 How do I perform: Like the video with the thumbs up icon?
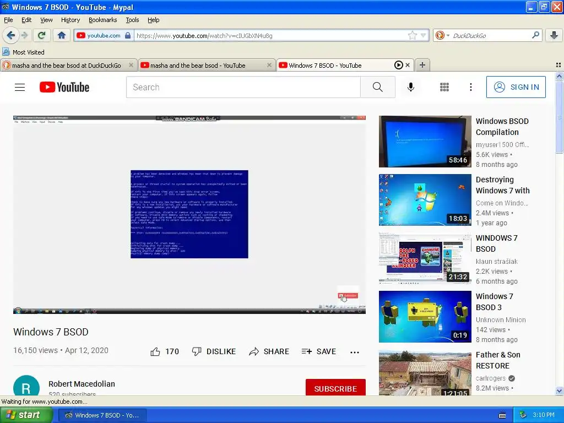click(x=155, y=352)
